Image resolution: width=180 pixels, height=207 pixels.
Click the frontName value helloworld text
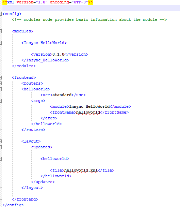88,112
